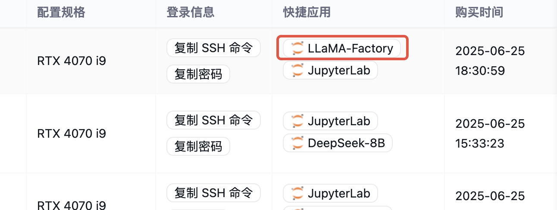The image size is (557, 210).
Task: Select RTX 4070 i9 in the bottom row
Action: pos(72,204)
